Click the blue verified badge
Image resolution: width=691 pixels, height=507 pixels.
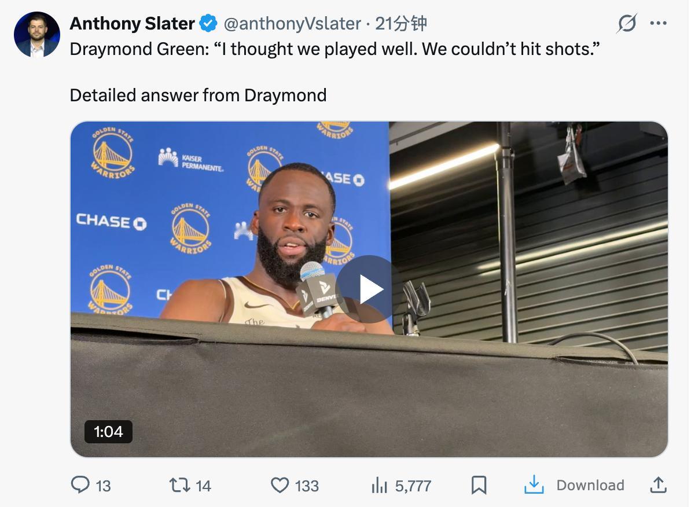coord(208,23)
